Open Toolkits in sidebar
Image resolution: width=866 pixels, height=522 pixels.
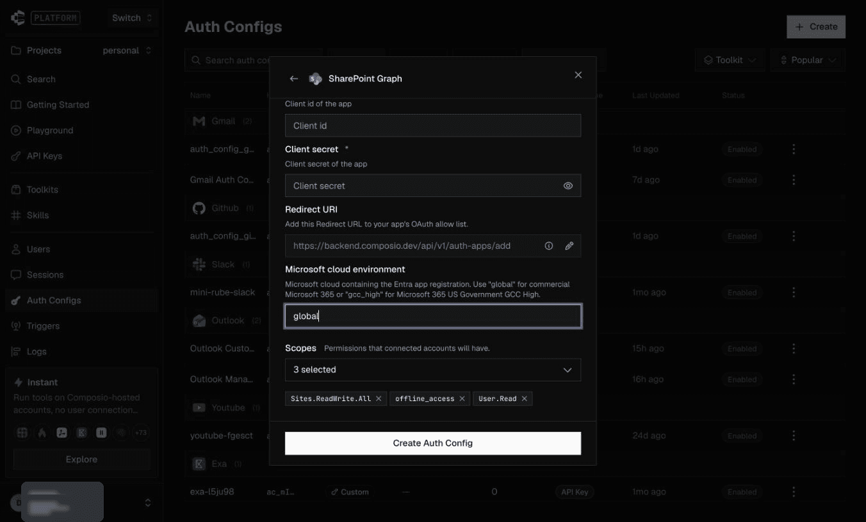click(81, 190)
